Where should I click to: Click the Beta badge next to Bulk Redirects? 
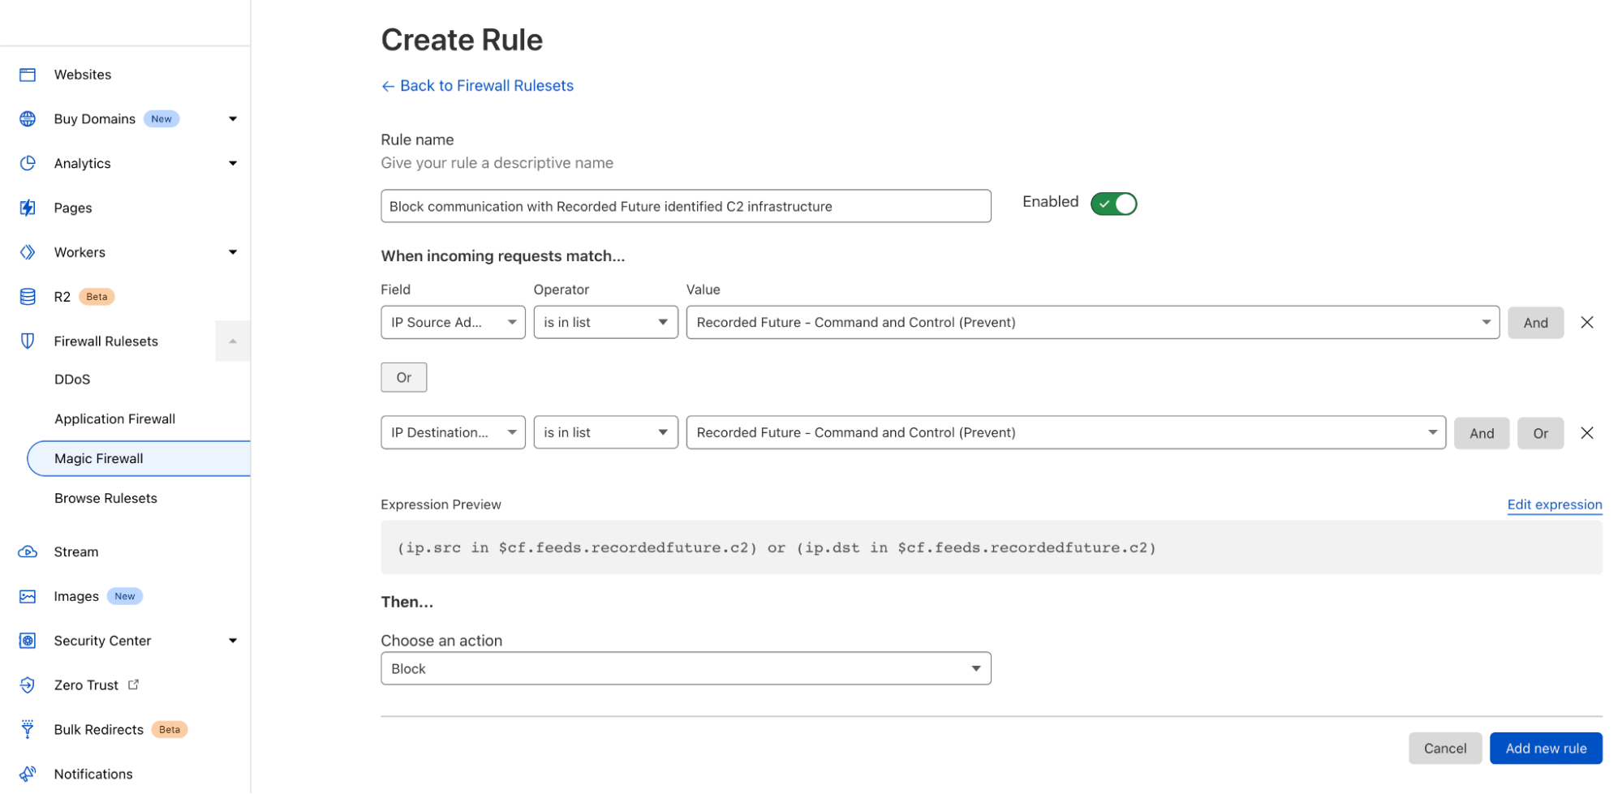(x=170, y=730)
